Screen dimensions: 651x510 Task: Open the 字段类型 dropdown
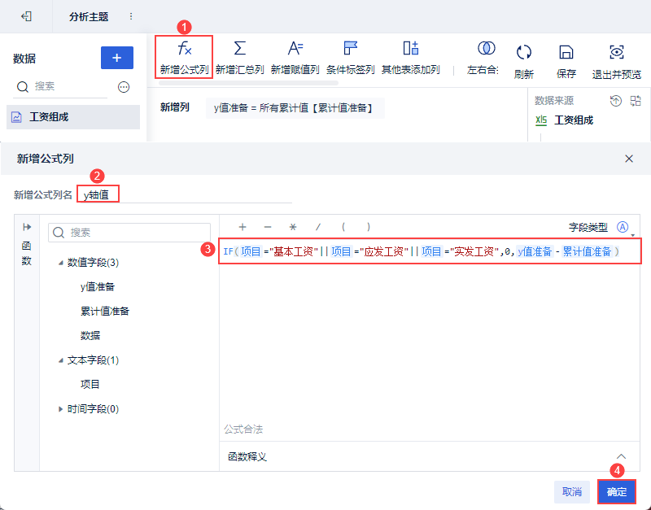623,228
